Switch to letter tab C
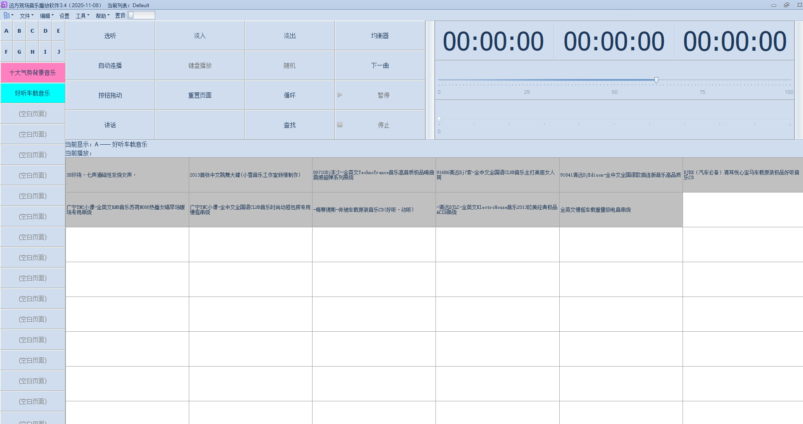 (32, 31)
